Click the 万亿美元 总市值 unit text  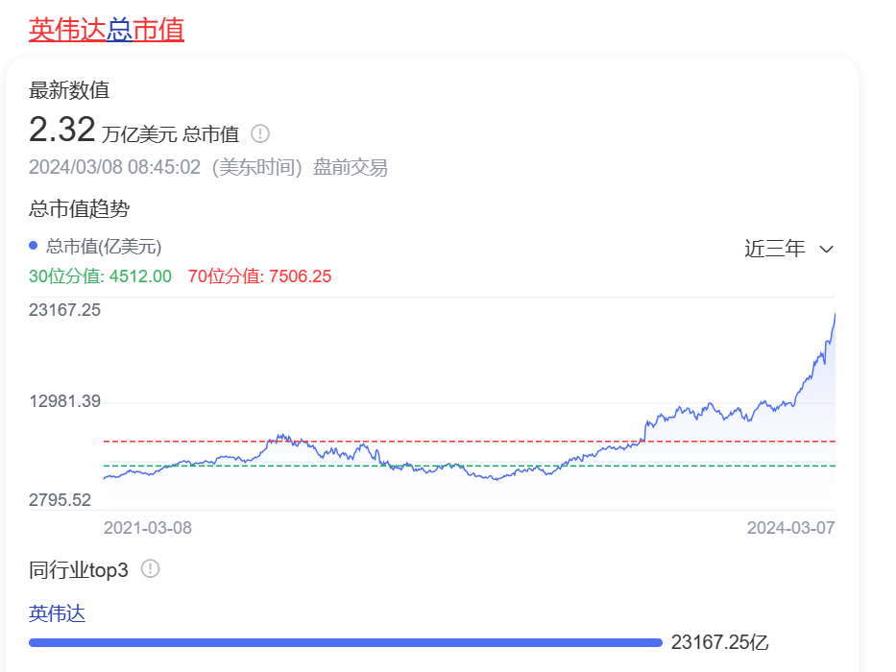(x=170, y=134)
